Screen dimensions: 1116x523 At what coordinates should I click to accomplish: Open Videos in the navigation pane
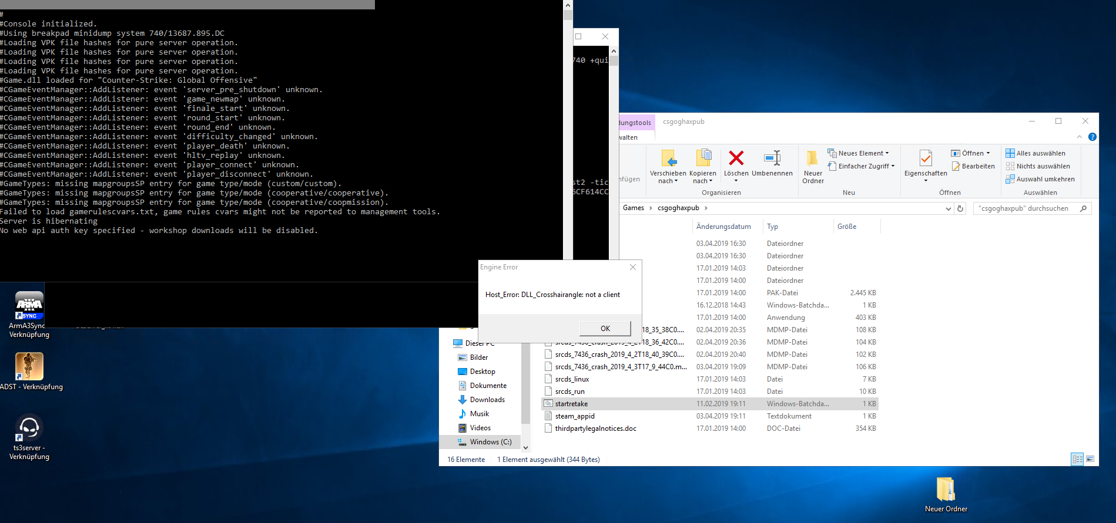tap(480, 428)
